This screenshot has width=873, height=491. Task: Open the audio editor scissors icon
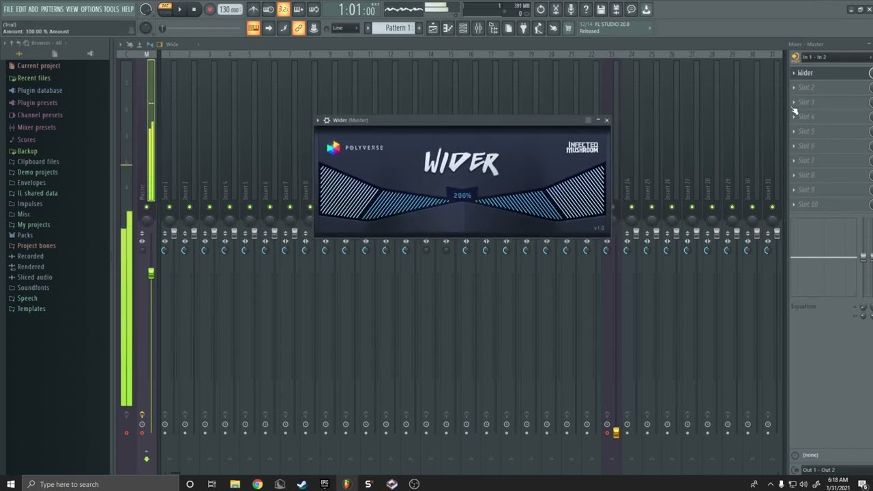coord(556,10)
